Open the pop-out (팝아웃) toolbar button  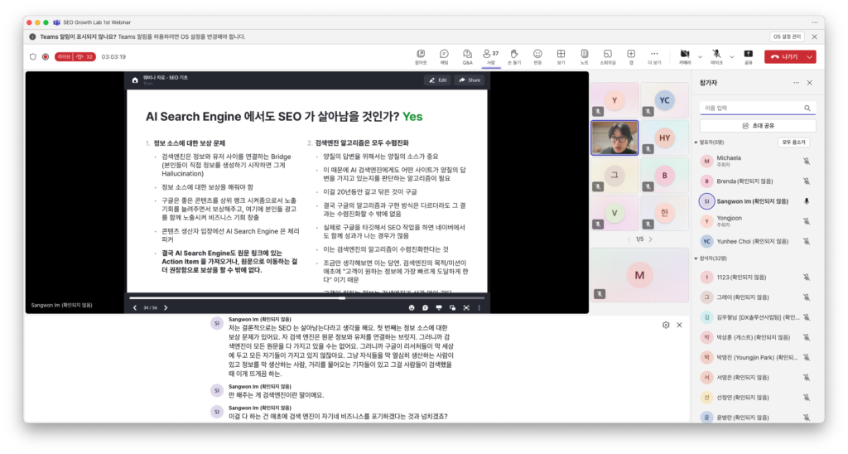(x=421, y=57)
